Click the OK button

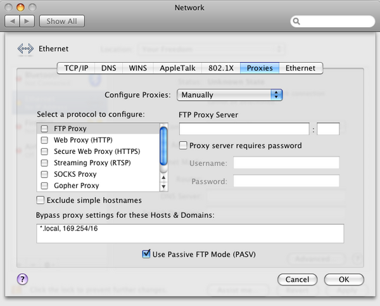[344, 279]
